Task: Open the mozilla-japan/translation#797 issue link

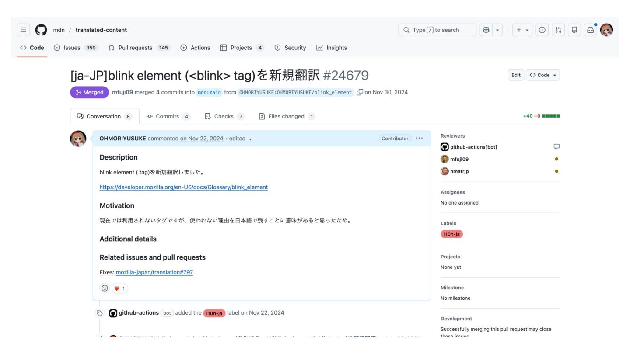Action: click(x=154, y=272)
